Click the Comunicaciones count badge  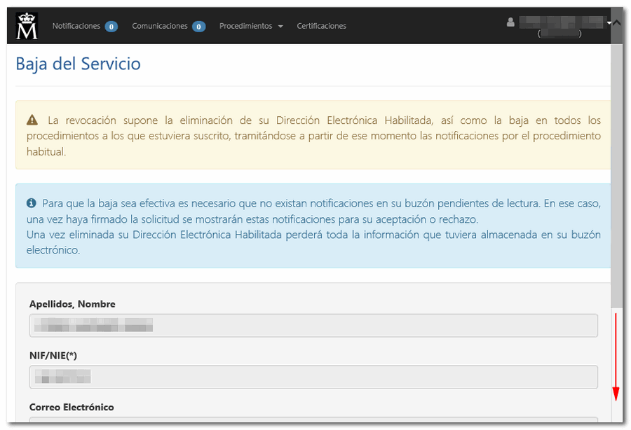point(198,27)
